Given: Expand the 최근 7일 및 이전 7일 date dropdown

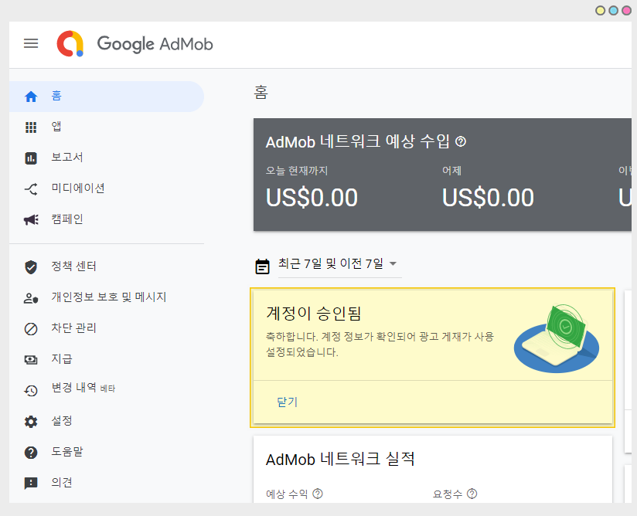Looking at the screenshot, I should pos(393,264).
